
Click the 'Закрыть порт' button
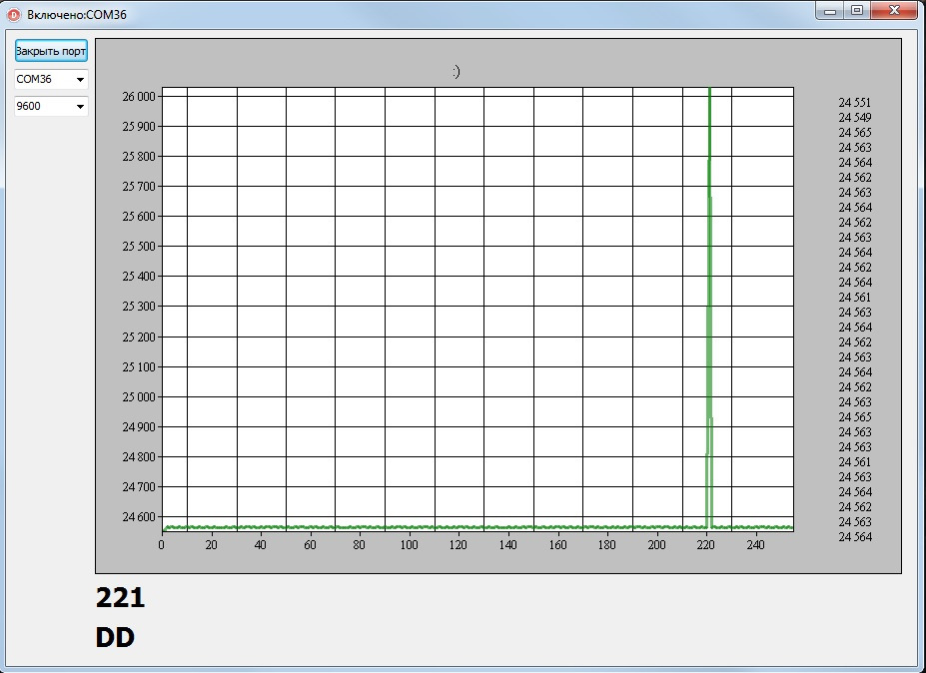click(x=51, y=51)
